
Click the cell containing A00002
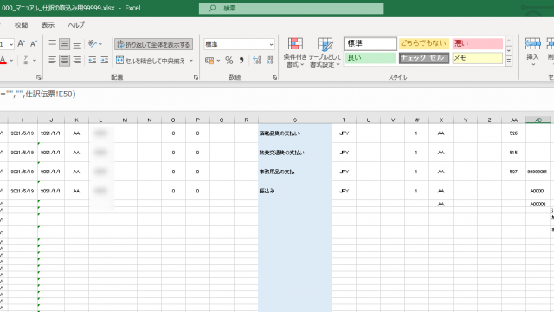click(x=538, y=204)
